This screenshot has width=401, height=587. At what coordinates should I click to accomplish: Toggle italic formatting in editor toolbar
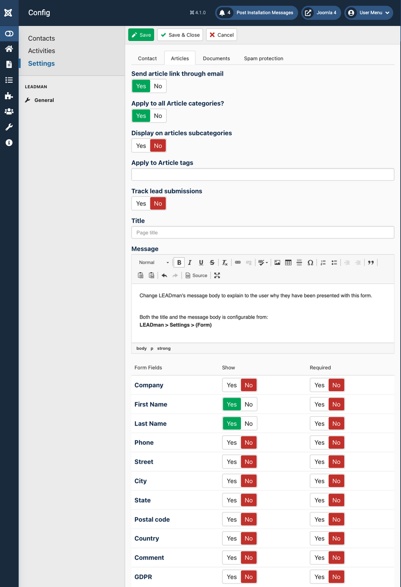point(190,262)
